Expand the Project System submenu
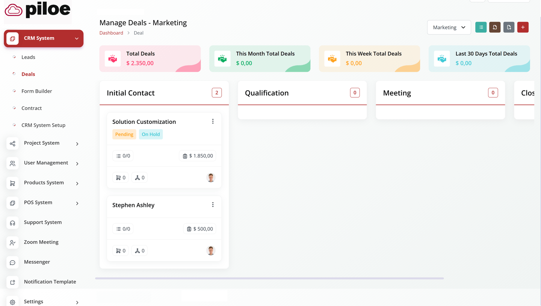 pos(77,144)
